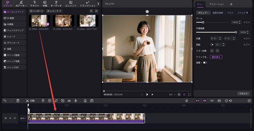Viewport: 254px width, 131px height.
Task: Click the redo arrow icon
Action: click(x=11, y=101)
